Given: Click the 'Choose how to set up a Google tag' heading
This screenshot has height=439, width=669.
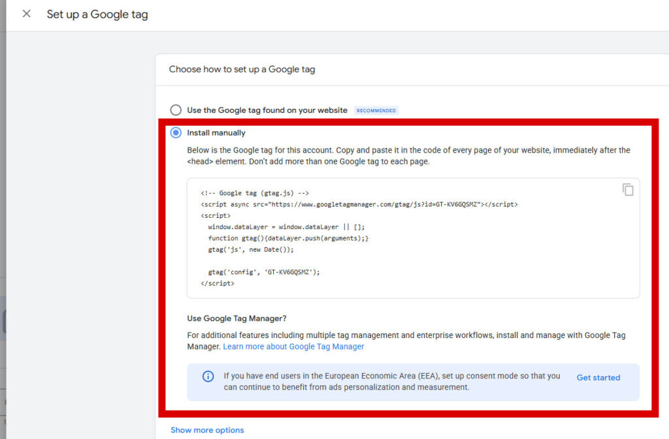Looking at the screenshot, I should click(x=242, y=69).
